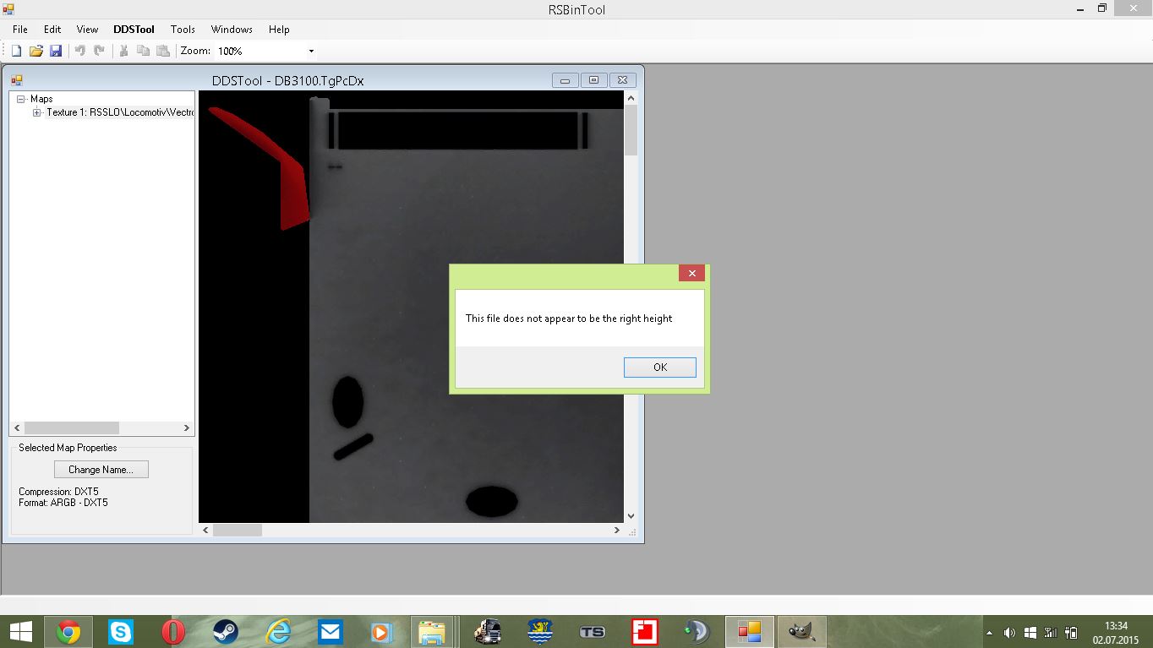Image resolution: width=1153 pixels, height=648 pixels.
Task: Select the Maps root tree item
Action: click(x=41, y=99)
